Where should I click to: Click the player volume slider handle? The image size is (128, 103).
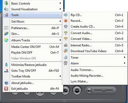tap(103, 90)
